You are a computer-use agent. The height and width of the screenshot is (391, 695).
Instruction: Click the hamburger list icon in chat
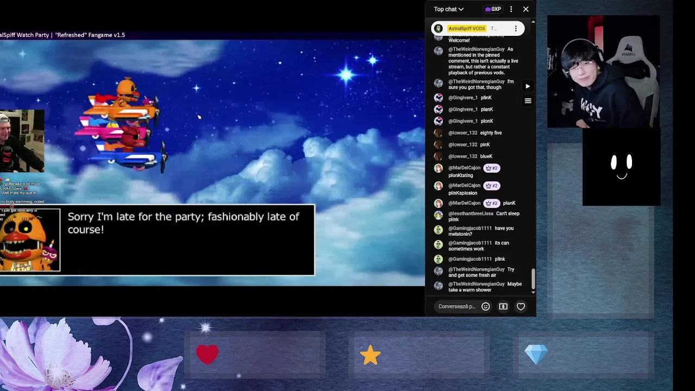tap(527, 101)
